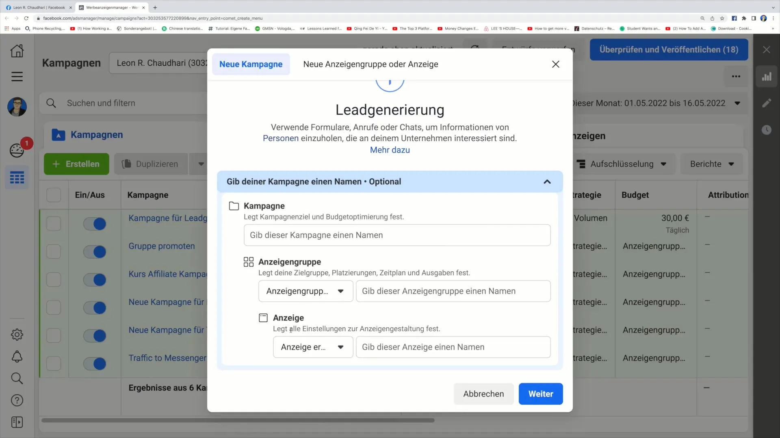780x438 pixels.
Task: Open the Anzeigengruppe dropdown in dialog
Action: [x=306, y=291]
